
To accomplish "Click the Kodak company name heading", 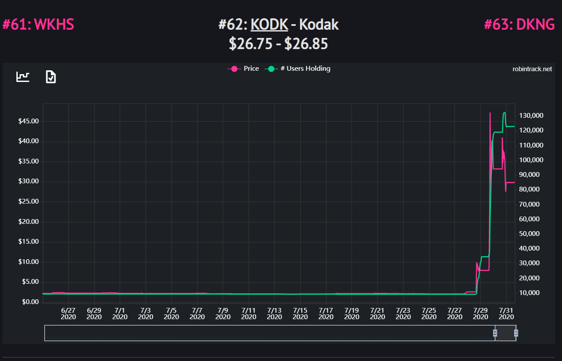I will 319,25.
